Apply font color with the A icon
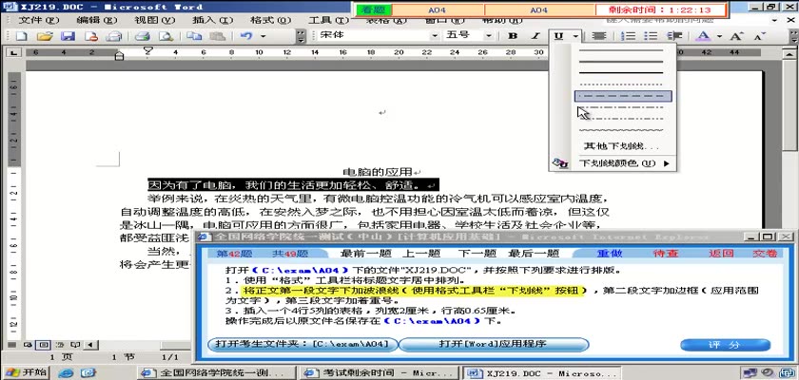This screenshot has width=799, height=380. (704, 36)
